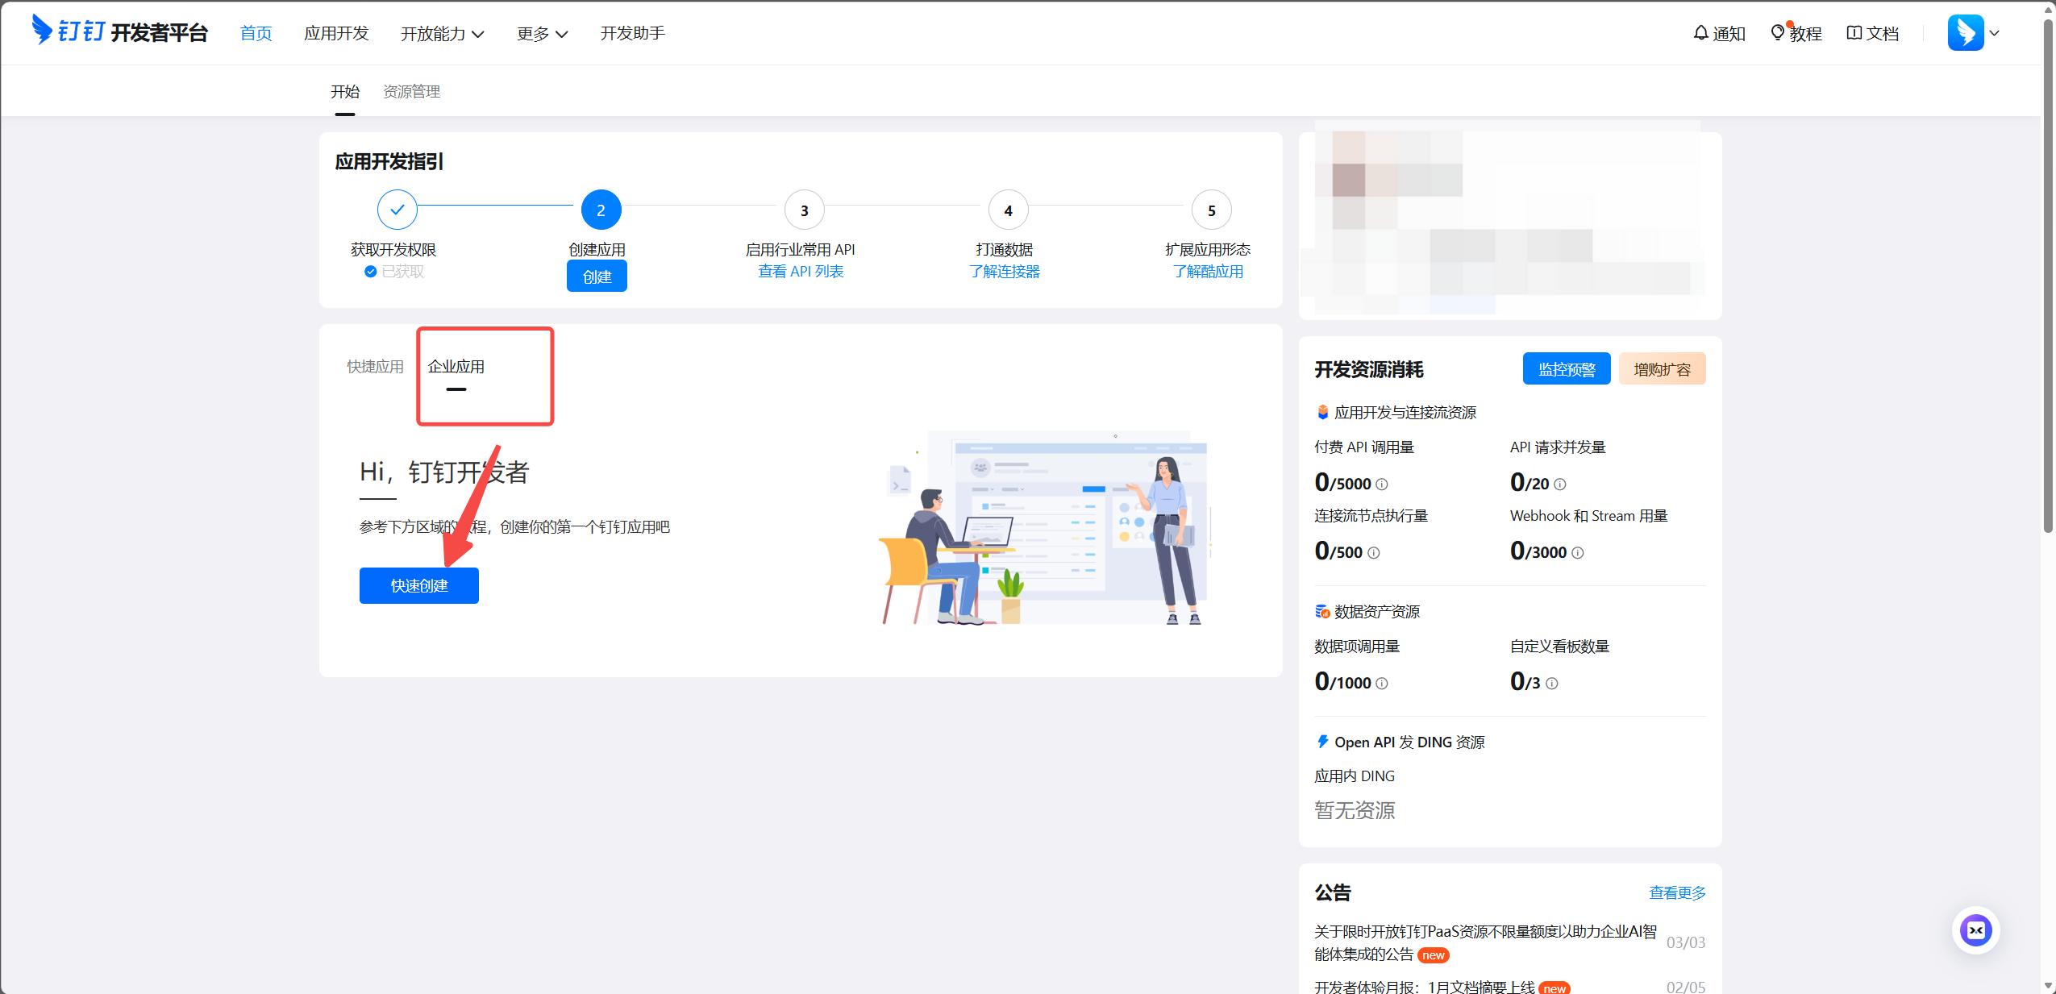Open the 通知 bell icon

click(1700, 33)
